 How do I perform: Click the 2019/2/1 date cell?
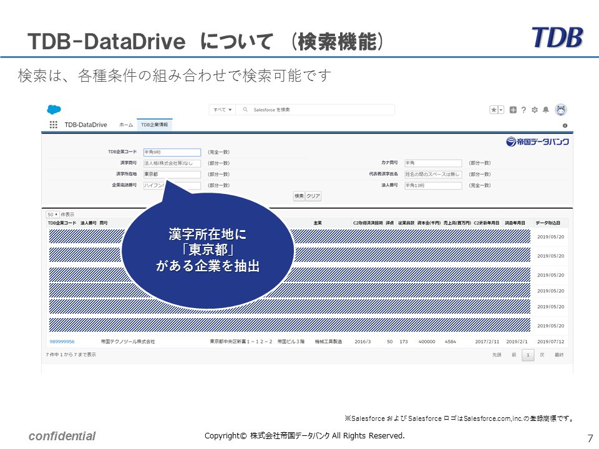tap(517, 342)
